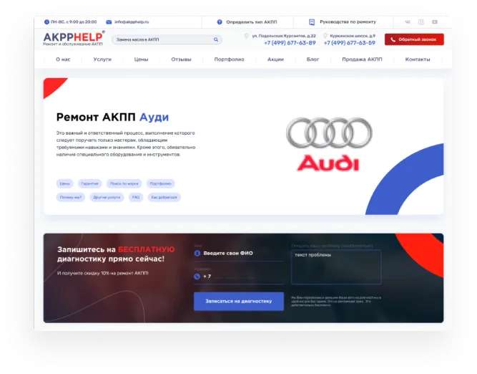Click the Определить тип АКПП link
The image size is (477, 374).
(251, 22)
